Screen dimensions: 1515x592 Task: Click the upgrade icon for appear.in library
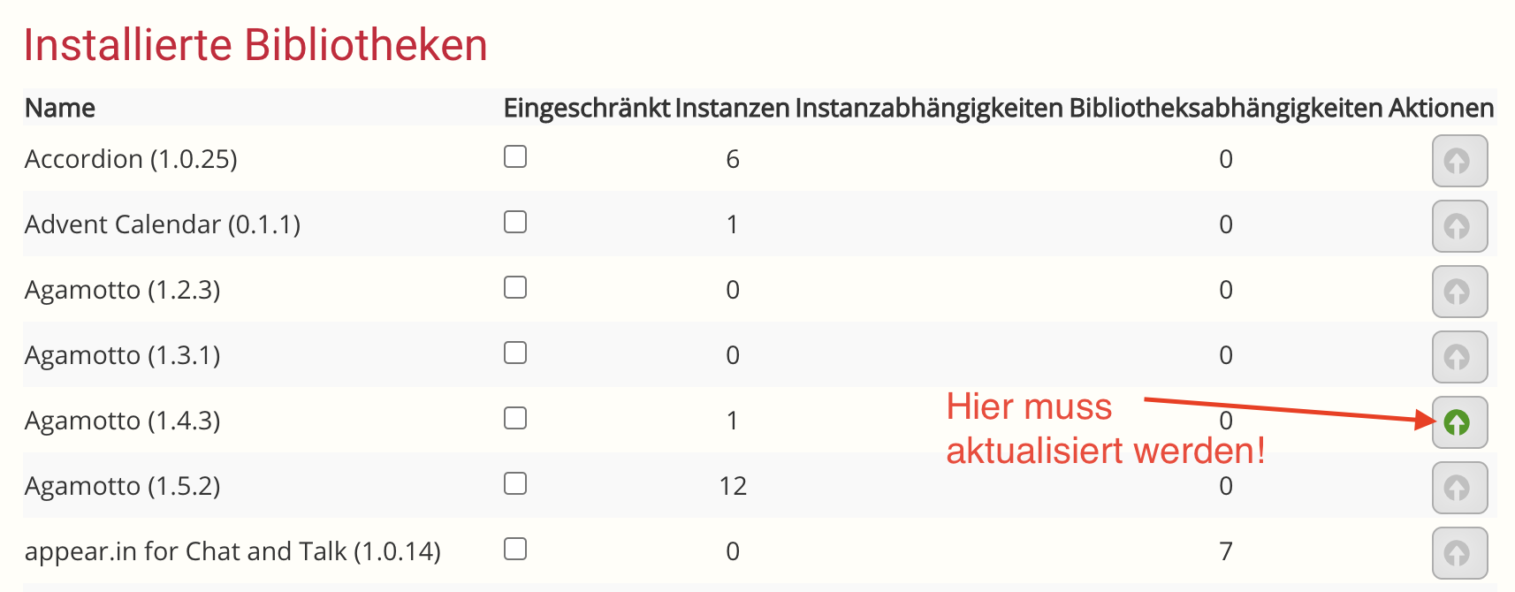click(1458, 553)
